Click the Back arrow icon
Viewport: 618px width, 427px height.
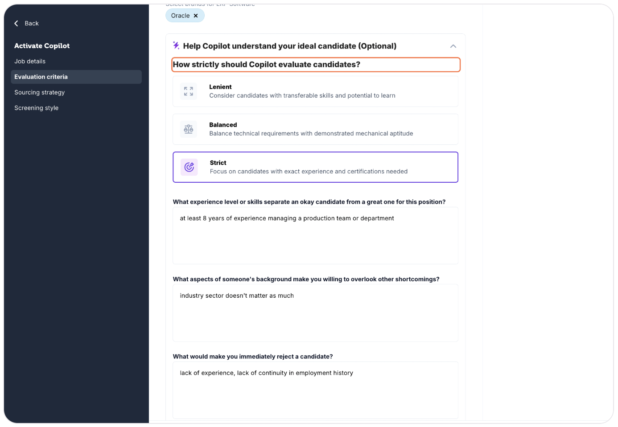(x=16, y=23)
